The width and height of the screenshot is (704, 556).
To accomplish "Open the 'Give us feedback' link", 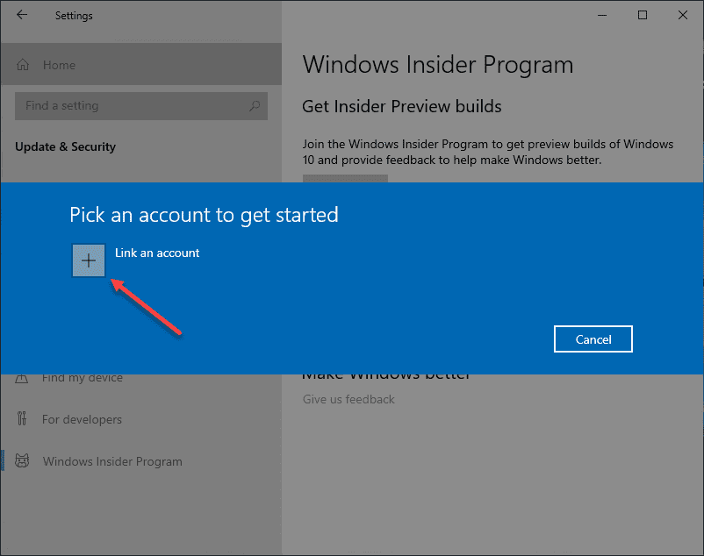I will tap(348, 399).
